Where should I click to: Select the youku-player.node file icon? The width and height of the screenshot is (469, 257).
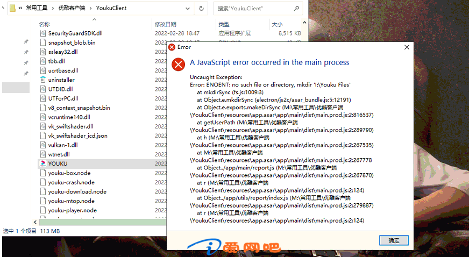point(43,210)
